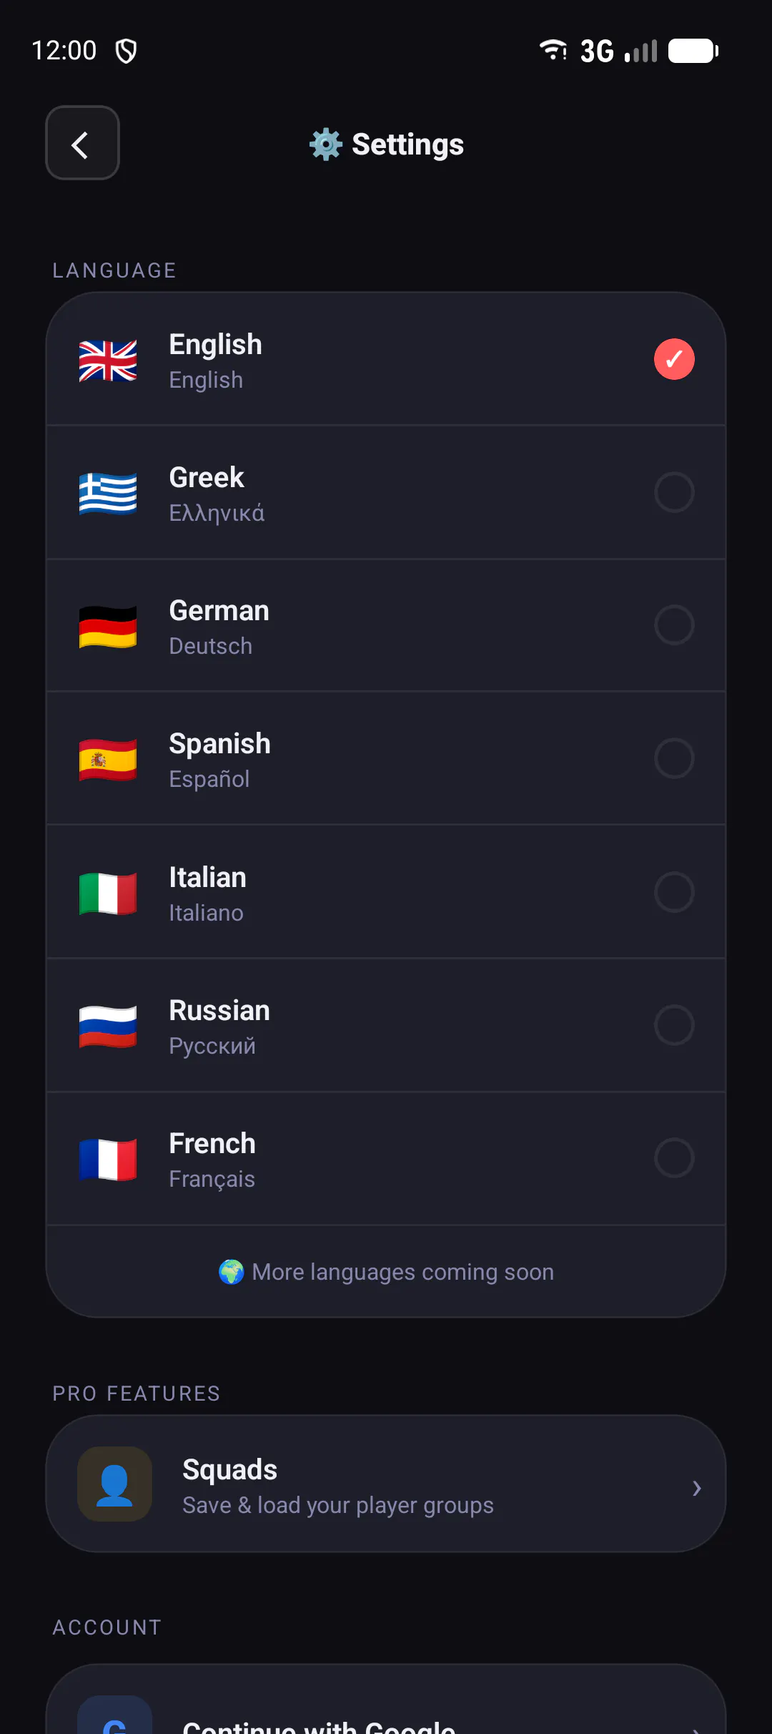The image size is (772, 1734).
Task: Open Save & load your player groups
Action: tap(338, 1505)
